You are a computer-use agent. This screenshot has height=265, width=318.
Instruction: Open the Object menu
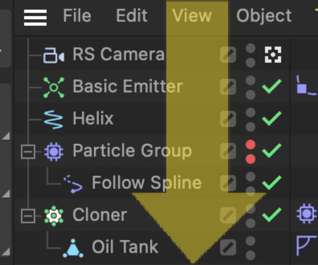tap(264, 15)
